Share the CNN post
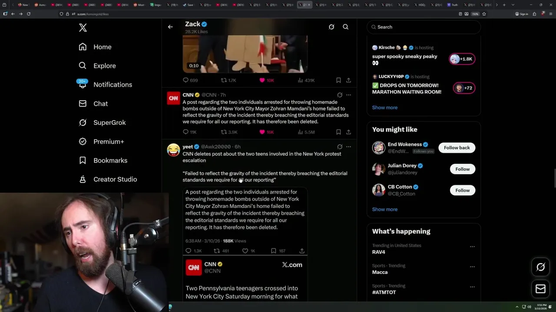This screenshot has width=556, height=312. 348,132
